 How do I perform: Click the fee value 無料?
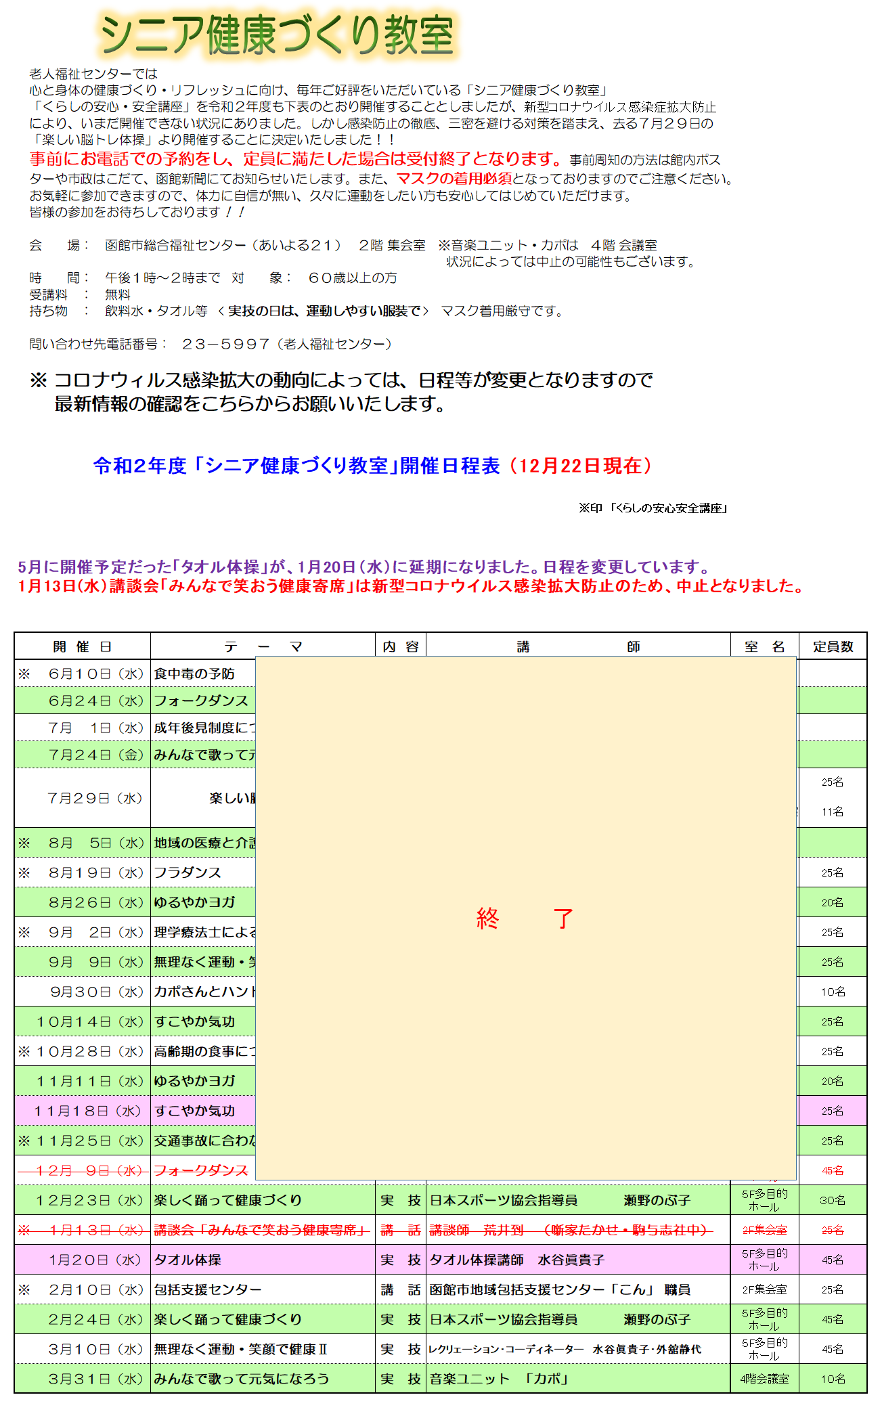pyautogui.click(x=118, y=294)
